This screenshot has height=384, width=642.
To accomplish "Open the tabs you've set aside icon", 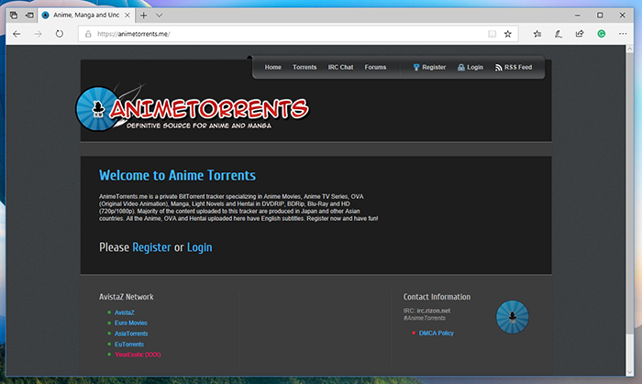I will point(14,16).
